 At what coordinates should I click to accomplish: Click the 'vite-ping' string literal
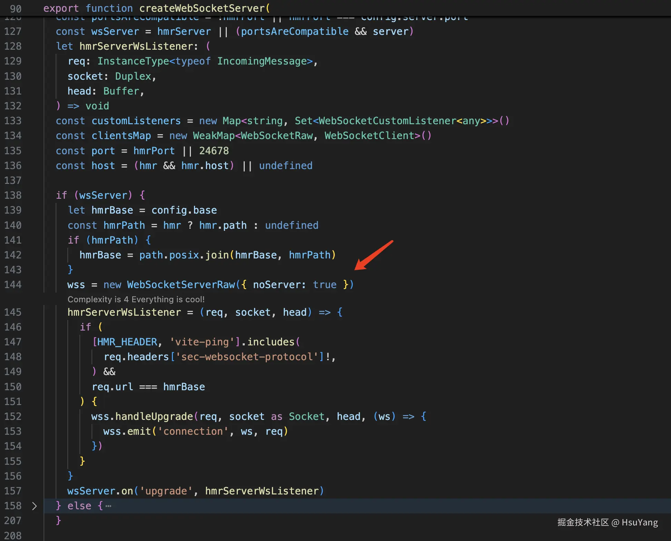[x=202, y=342]
